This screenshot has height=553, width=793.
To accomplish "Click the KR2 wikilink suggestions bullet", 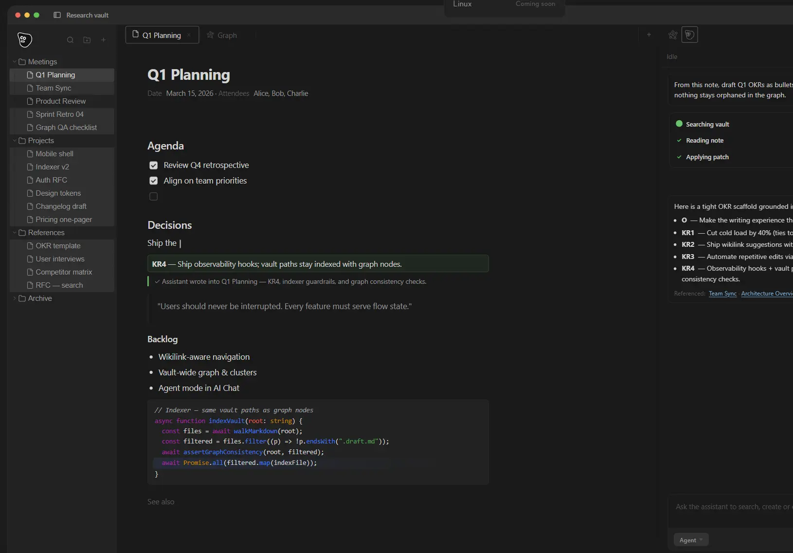I will pos(734,244).
